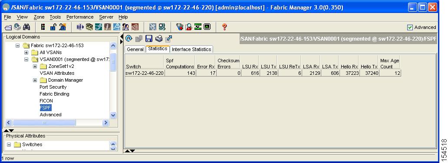
Task: Click the VSAN tree icon with colored dots
Action: [x=43, y=27]
